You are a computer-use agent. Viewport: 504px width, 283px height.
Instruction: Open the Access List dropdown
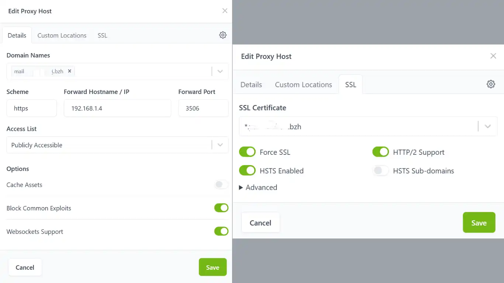[x=220, y=145]
